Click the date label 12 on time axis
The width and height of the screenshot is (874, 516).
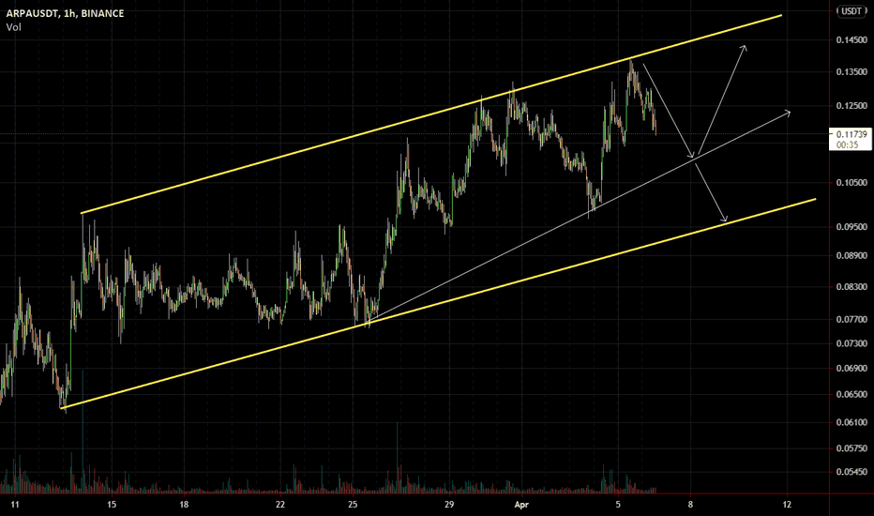coord(787,505)
